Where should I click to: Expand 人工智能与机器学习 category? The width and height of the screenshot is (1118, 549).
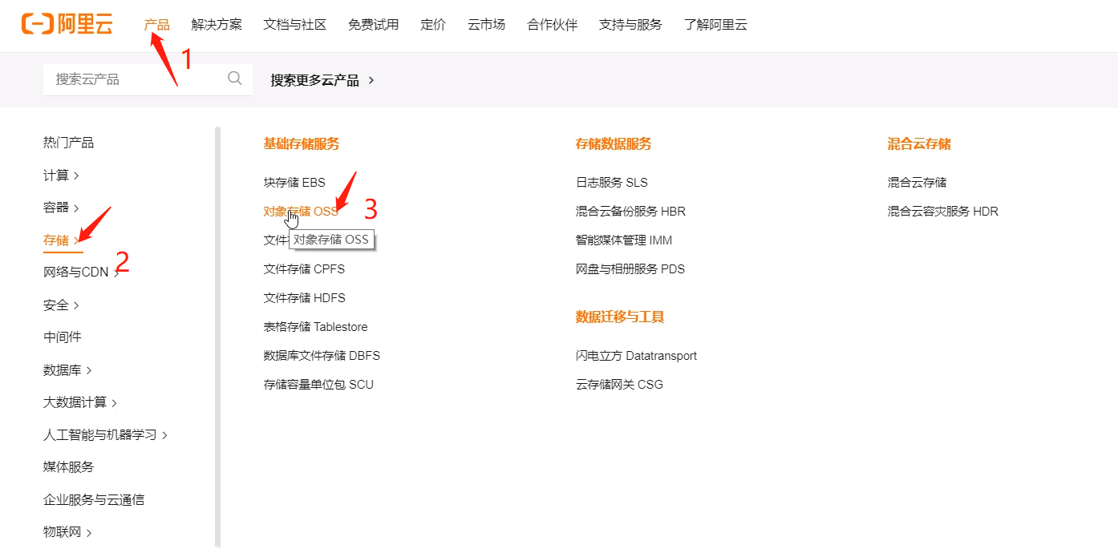point(106,434)
